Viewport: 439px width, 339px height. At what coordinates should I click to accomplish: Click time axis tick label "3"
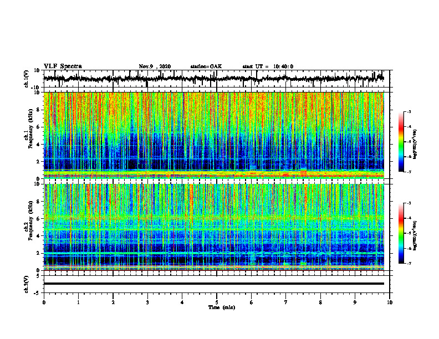click(x=147, y=302)
